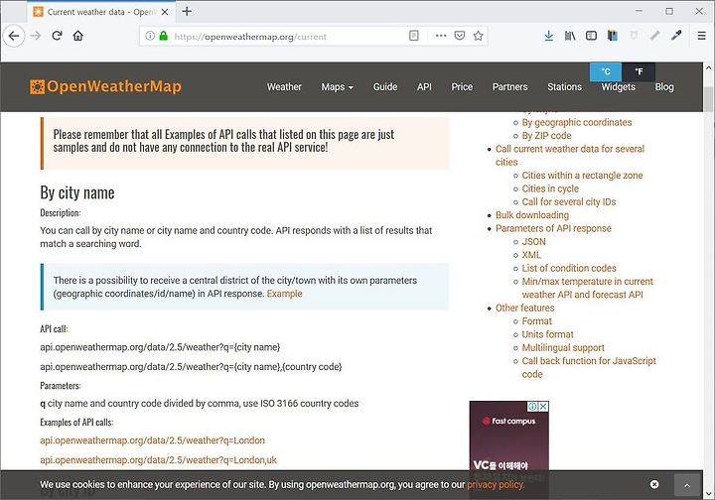
Task: Click the eyedropper tool icon
Action: 676,36
